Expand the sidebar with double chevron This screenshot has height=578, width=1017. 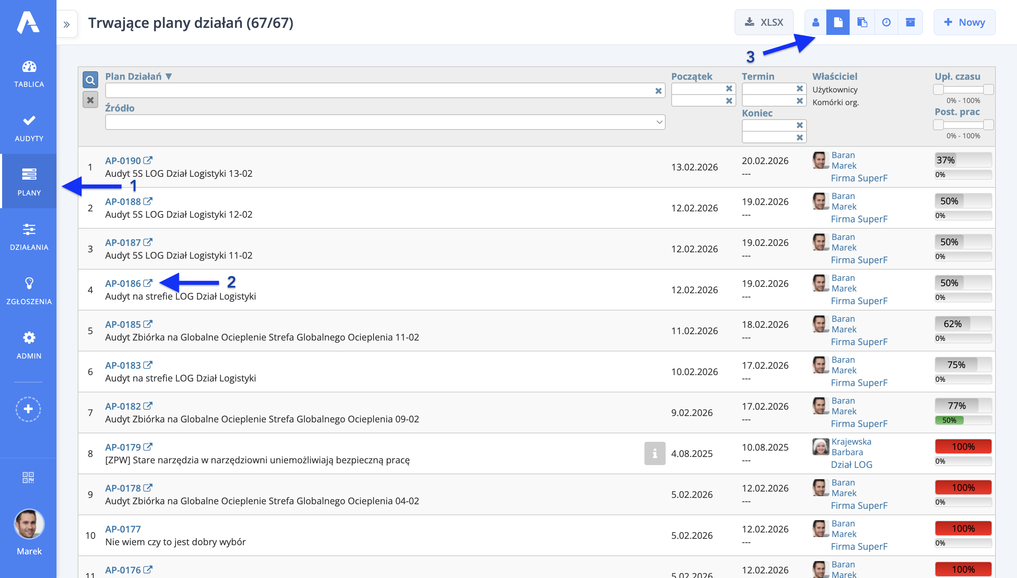67,24
